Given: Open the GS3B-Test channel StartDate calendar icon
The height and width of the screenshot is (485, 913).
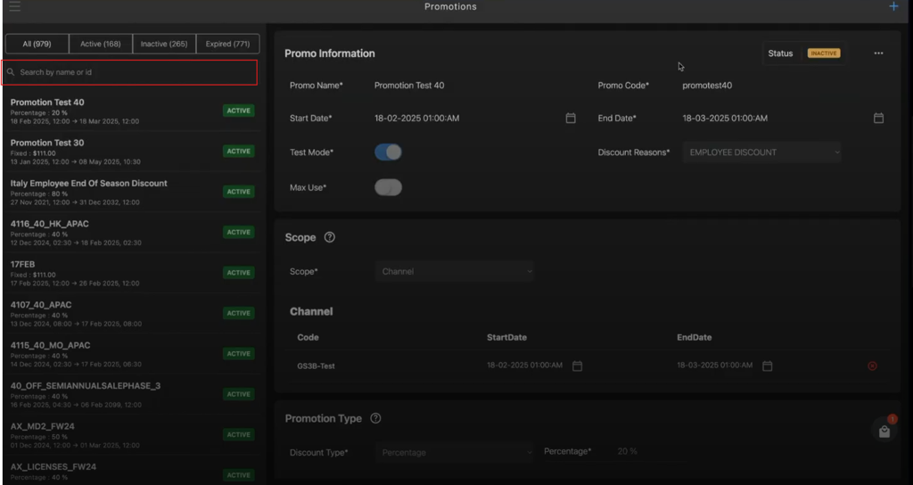Looking at the screenshot, I should pyautogui.click(x=577, y=366).
